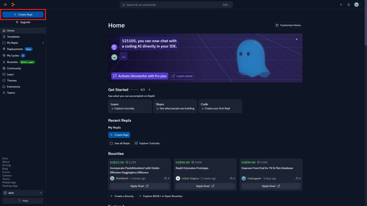
Task: Open the Replit Extension Prototype bounty
Action: [x=192, y=168]
